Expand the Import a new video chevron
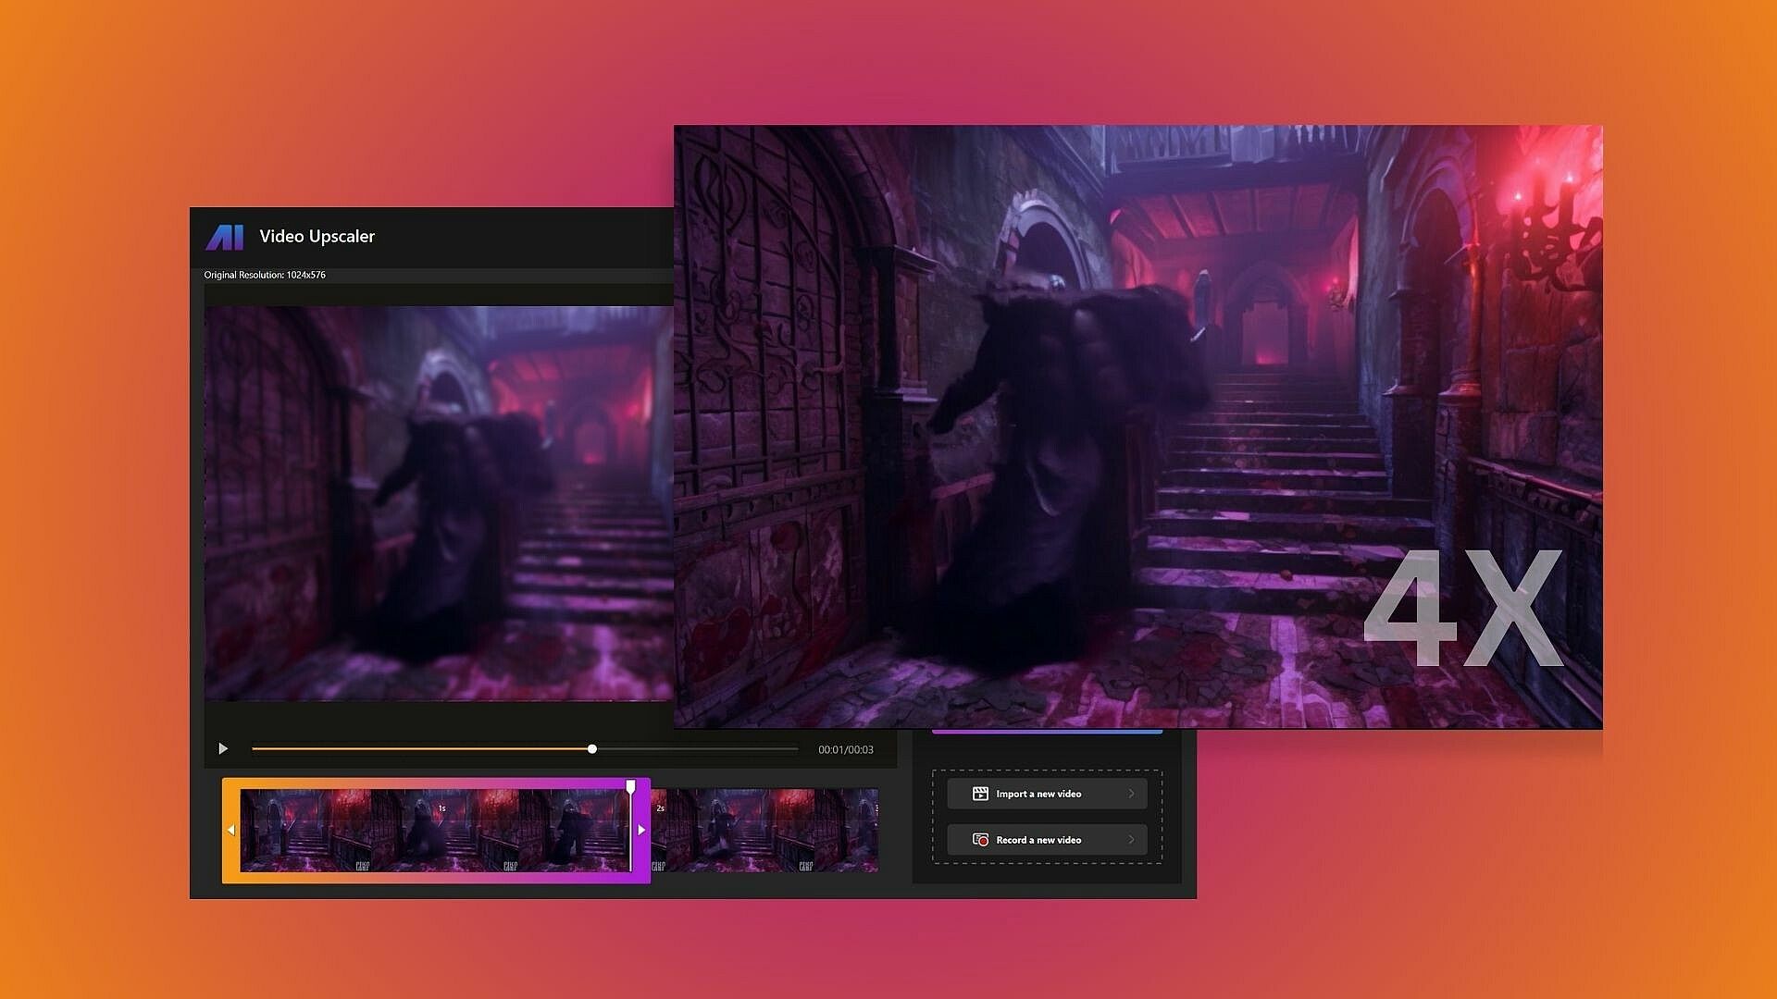Screen dimensions: 1777x999 1131,794
